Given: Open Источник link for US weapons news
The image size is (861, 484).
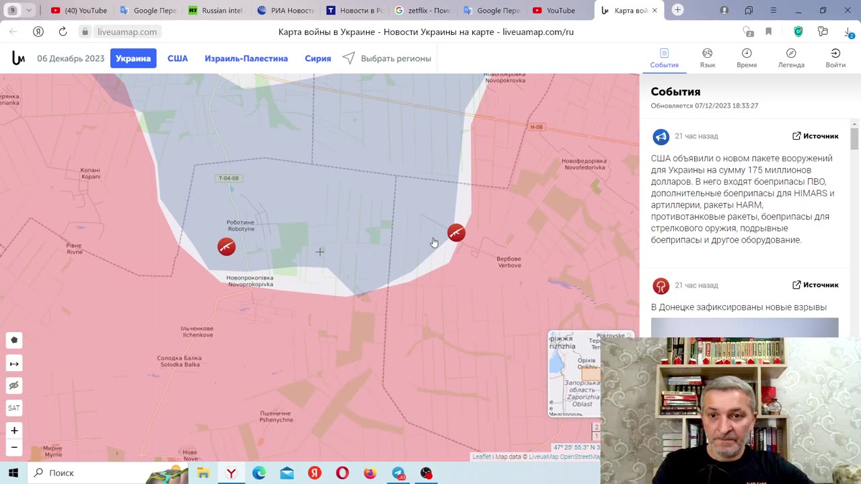Looking at the screenshot, I should (x=815, y=136).
